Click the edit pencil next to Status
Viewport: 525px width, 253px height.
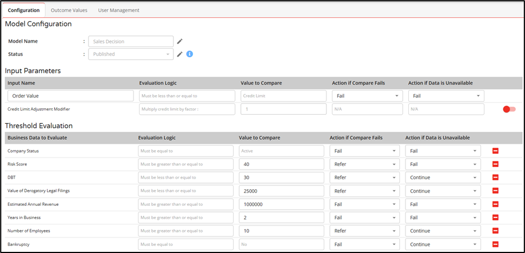pyautogui.click(x=180, y=54)
